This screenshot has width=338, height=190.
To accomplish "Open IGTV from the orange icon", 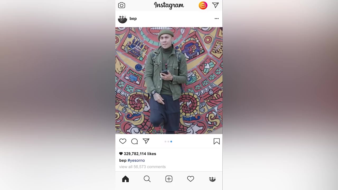I will (x=203, y=5).
